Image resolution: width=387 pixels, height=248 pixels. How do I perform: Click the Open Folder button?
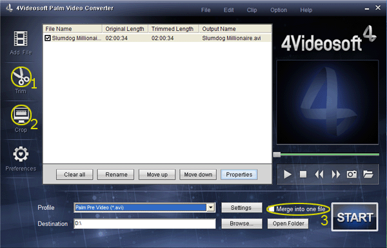tap(288, 223)
